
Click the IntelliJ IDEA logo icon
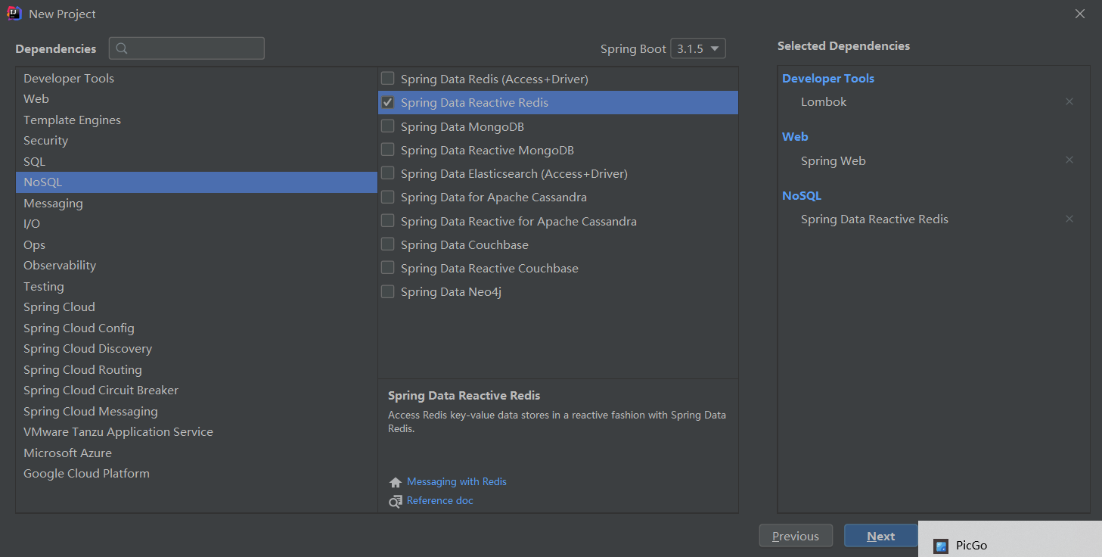[14, 14]
